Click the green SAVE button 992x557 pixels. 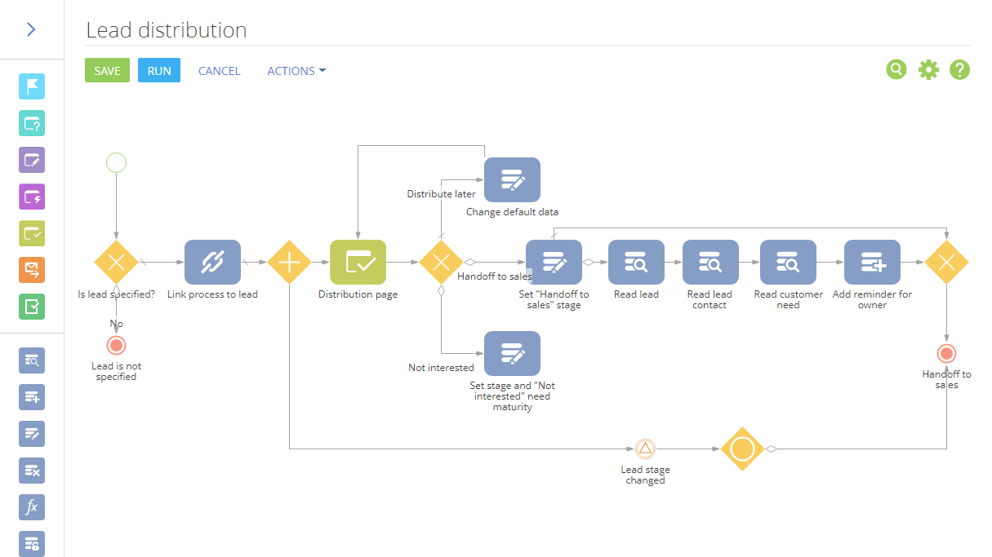tap(107, 71)
